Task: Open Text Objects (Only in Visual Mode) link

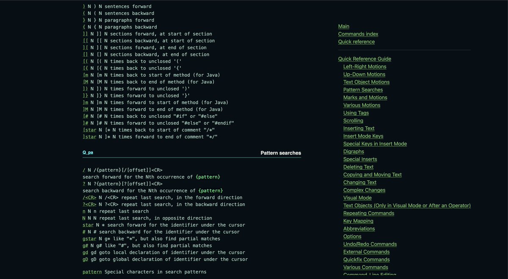Action: [x=407, y=205]
